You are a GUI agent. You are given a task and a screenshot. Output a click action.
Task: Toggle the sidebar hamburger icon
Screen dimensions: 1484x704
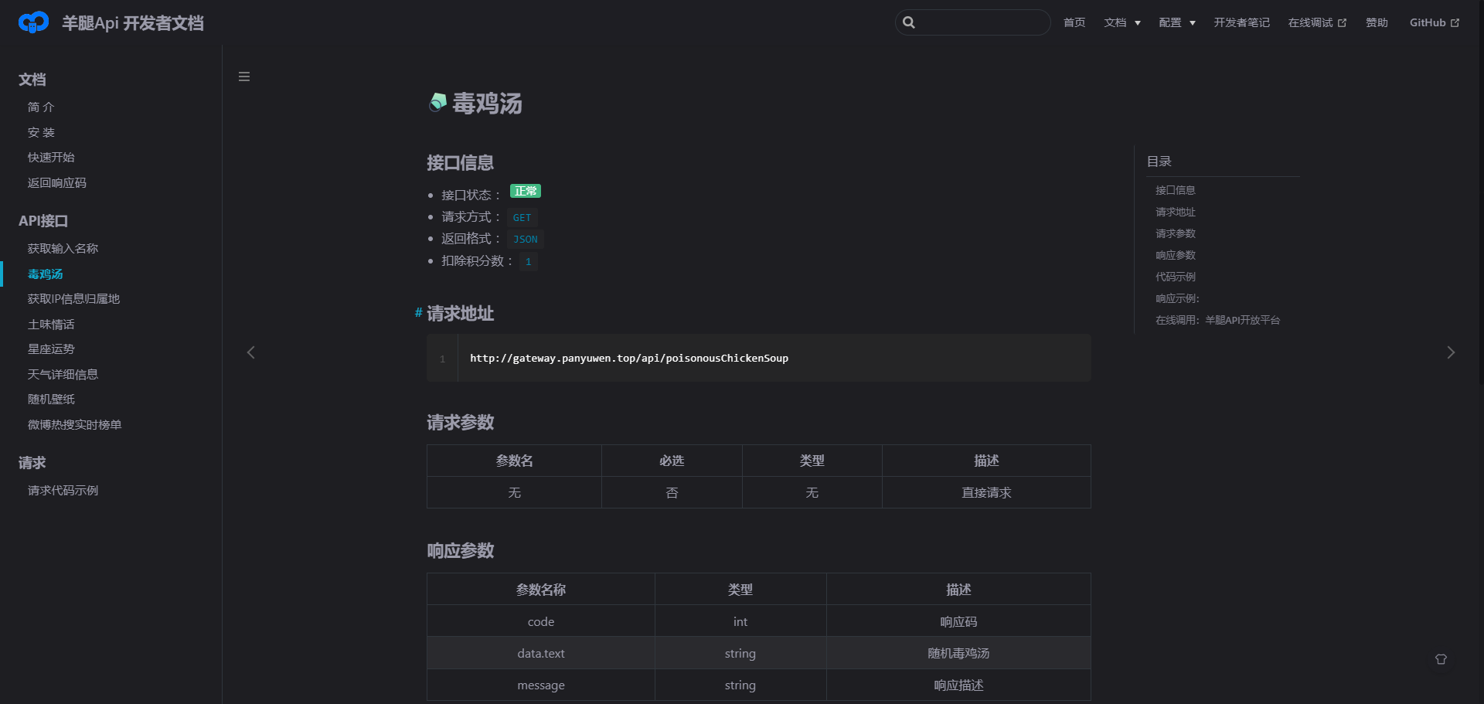(244, 77)
